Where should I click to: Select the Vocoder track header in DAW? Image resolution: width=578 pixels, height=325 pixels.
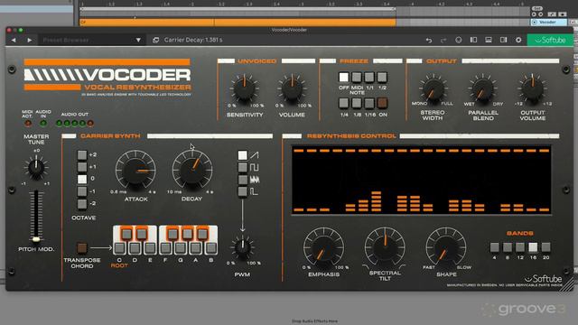pos(549,22)
